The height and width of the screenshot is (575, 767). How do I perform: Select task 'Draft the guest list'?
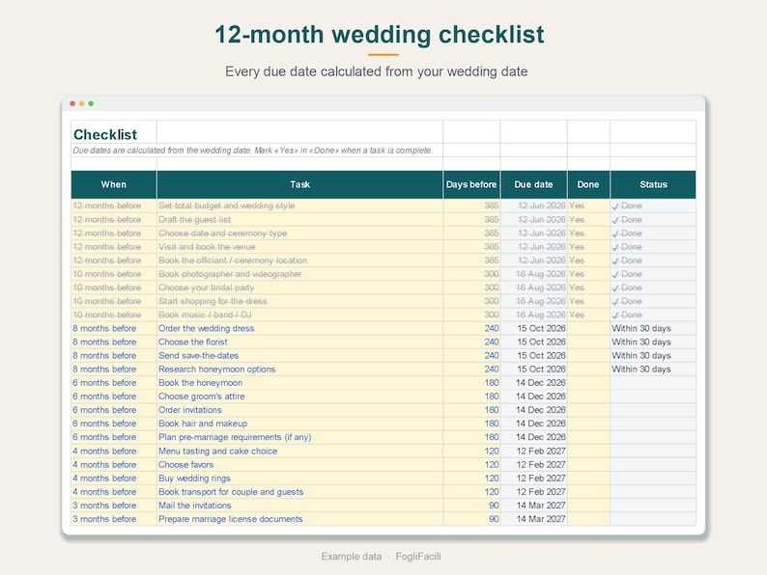299,219
